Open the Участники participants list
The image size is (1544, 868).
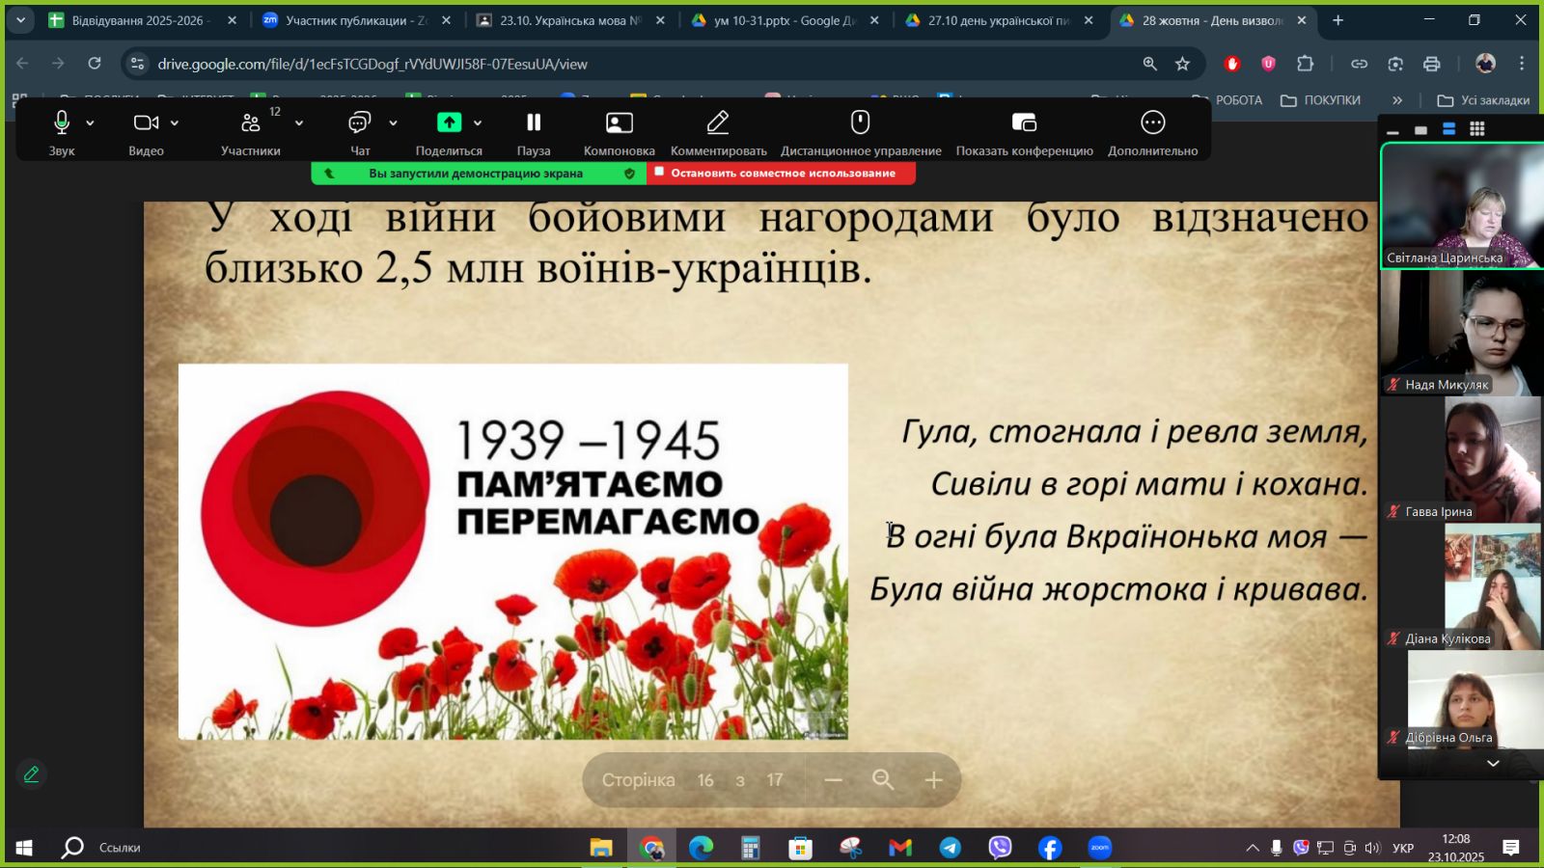click(x=251, y=123)
